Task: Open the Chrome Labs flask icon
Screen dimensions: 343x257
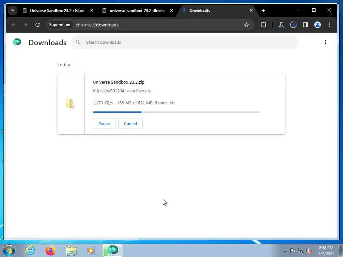Action: pyautogui.click(x=281, y=25)
